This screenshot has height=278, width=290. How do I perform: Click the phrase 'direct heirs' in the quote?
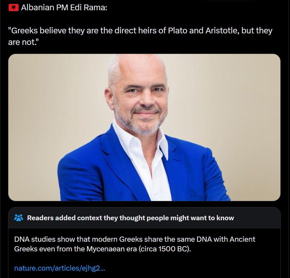pyautogui.click(x=135, y=30)
